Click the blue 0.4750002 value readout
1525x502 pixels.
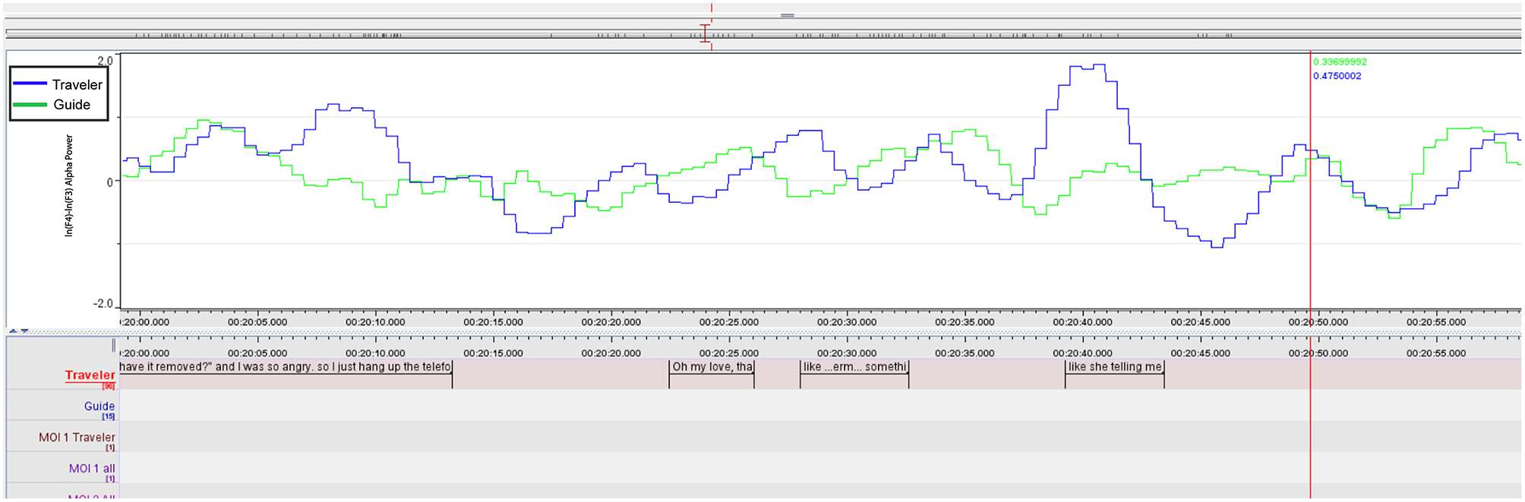click(1337, 76)
